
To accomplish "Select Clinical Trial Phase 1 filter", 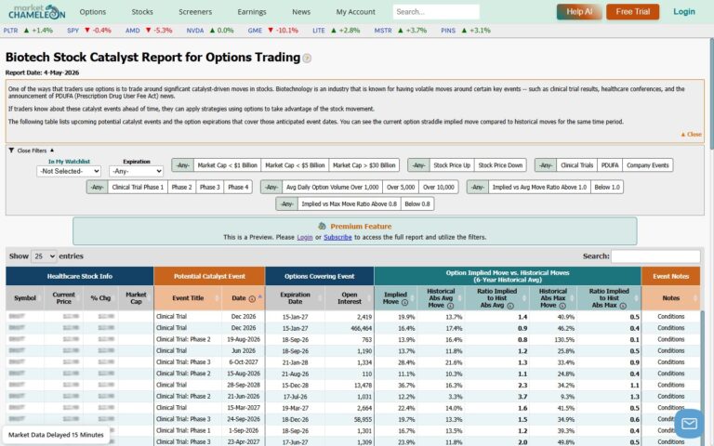I will (138, 187).
